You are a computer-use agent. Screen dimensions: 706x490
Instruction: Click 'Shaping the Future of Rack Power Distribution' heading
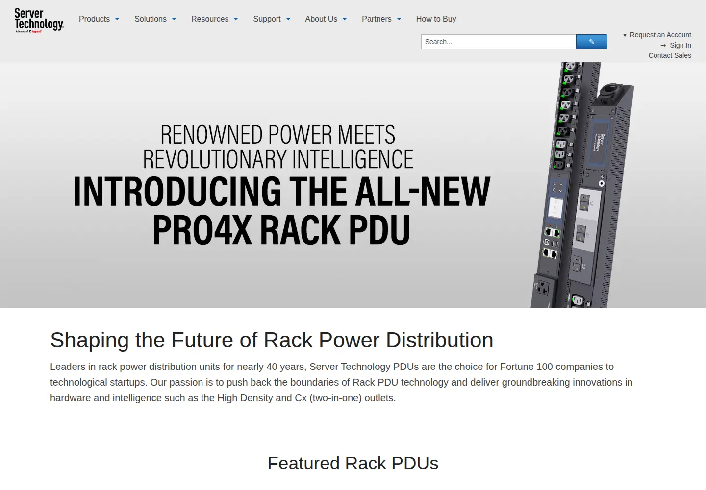click(x=272, y=340)
